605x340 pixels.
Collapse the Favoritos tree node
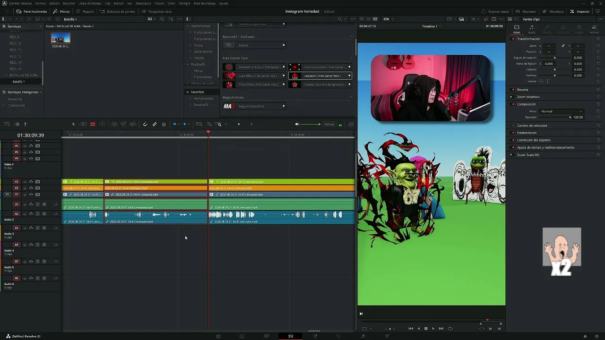click(188, 92)
